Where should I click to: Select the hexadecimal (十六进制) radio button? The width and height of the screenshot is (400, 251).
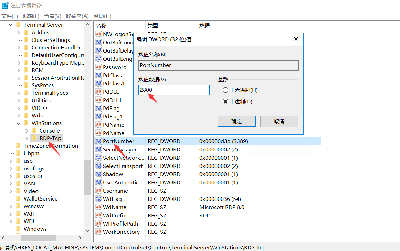click(x=225, y=90)
